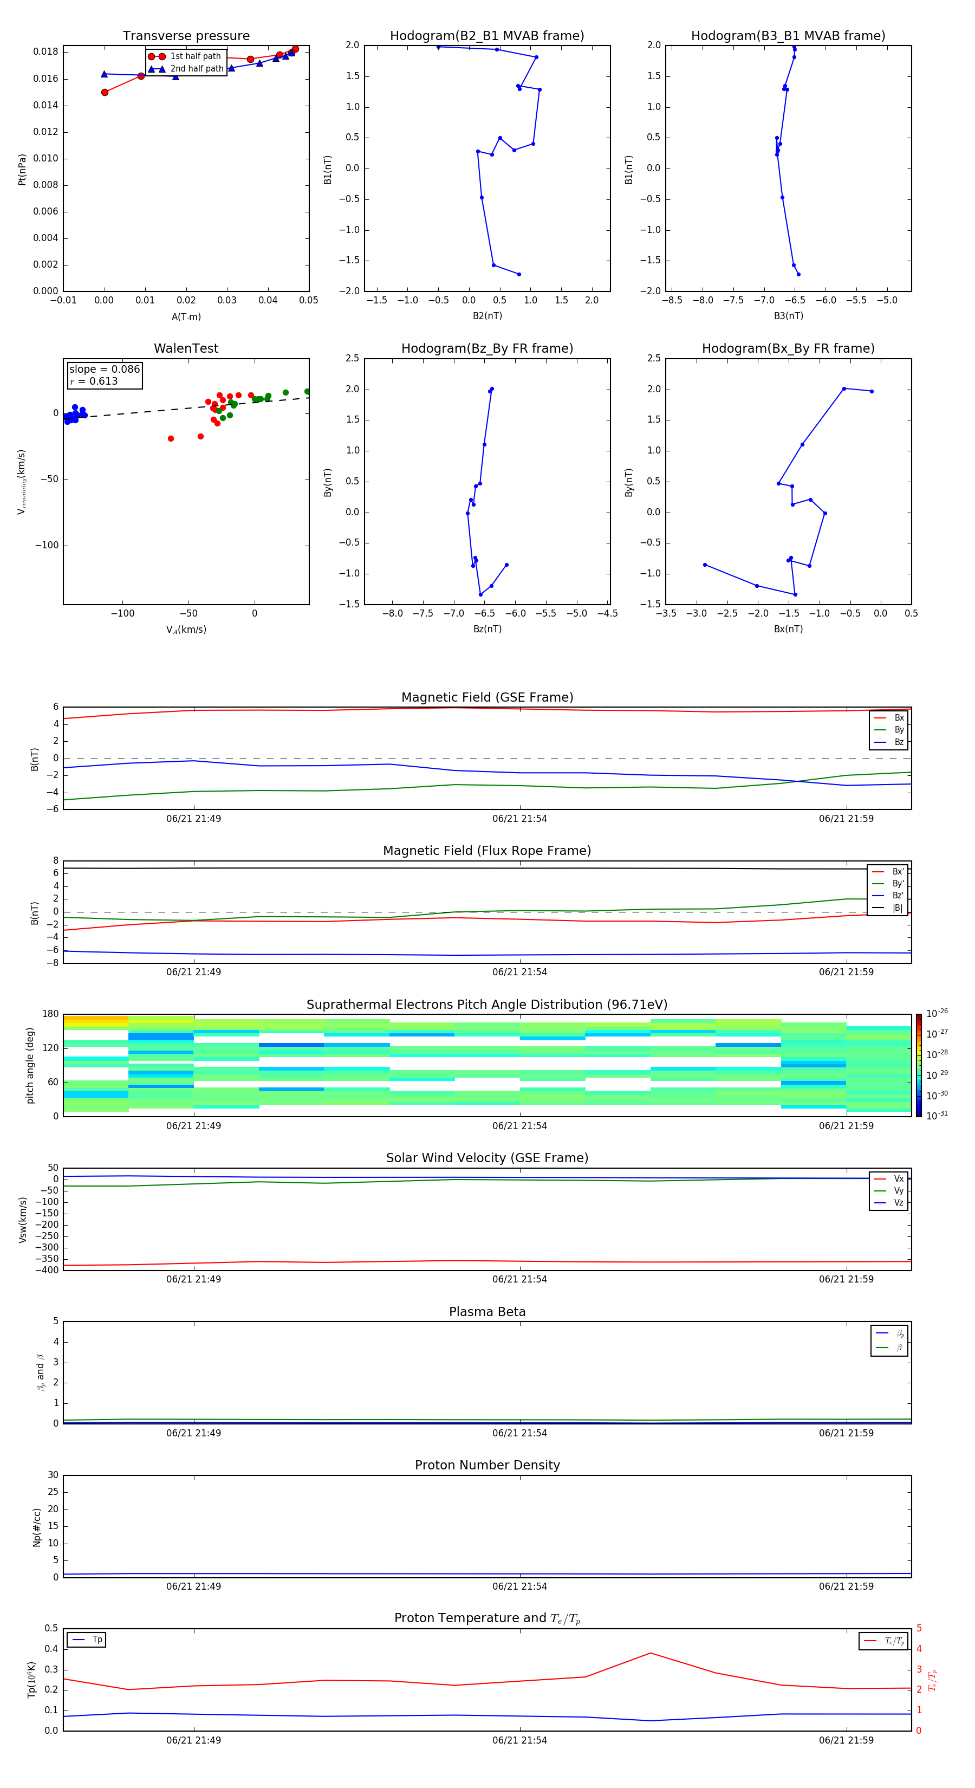Click the 'Bz(nT)' x-axis label
The image size is (975, 1788).
[x=487, y=629]
